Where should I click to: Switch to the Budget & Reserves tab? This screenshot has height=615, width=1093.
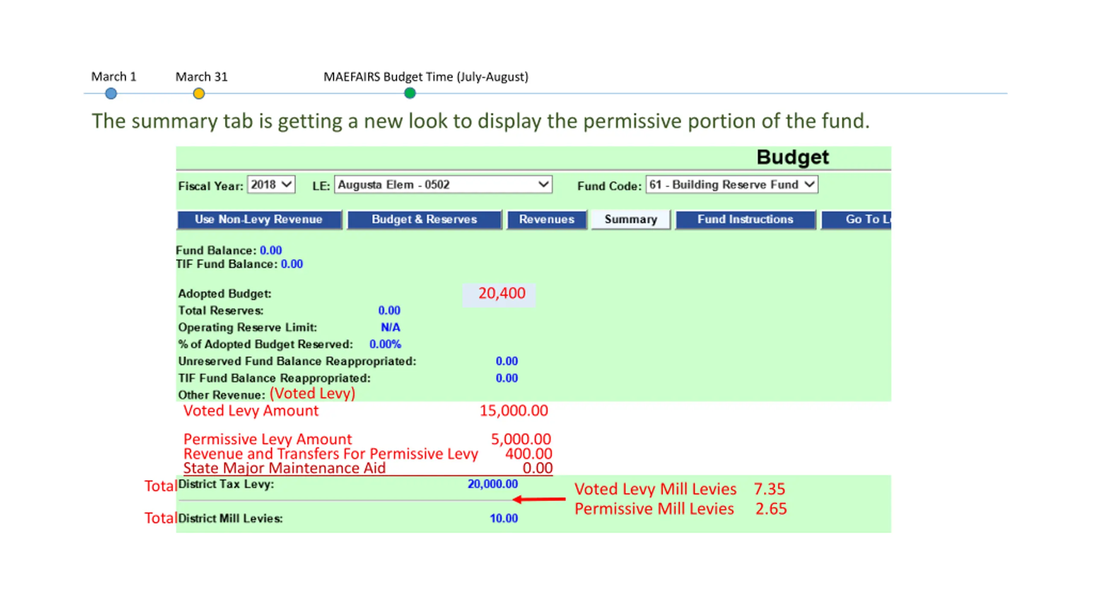[424, 220]
